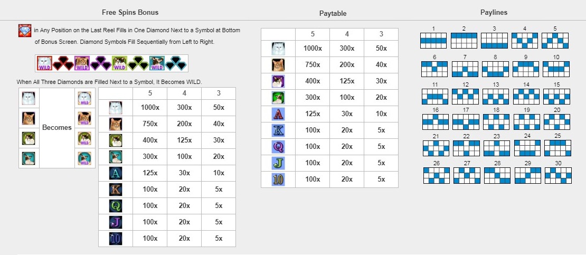Click the teal-framed Siamese cat WILD symbol
586x255 pixels.
coord(157,63)
